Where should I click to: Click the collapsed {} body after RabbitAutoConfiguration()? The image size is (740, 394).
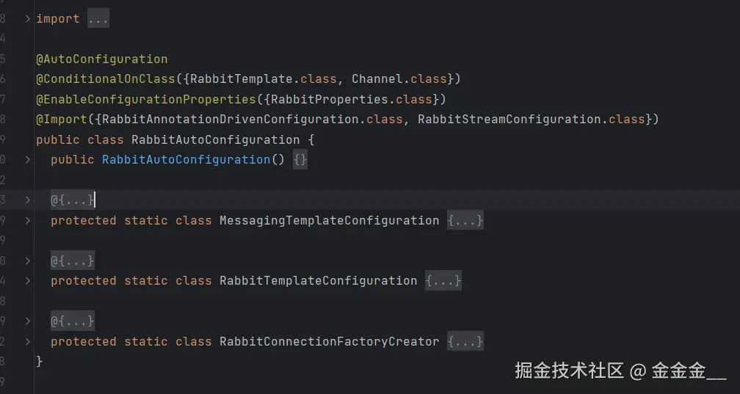[300, 159]
